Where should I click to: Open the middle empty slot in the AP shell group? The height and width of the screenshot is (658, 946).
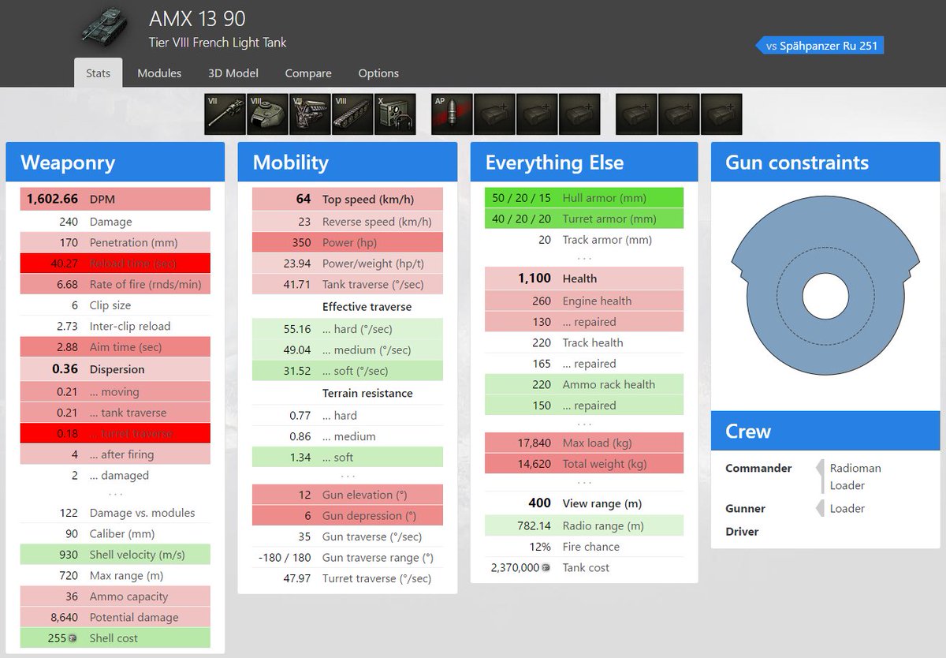537,114
